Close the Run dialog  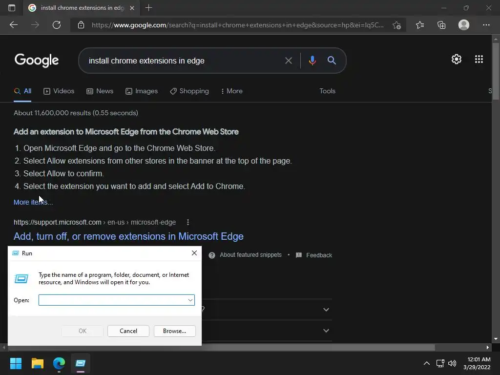click(194, 253)
